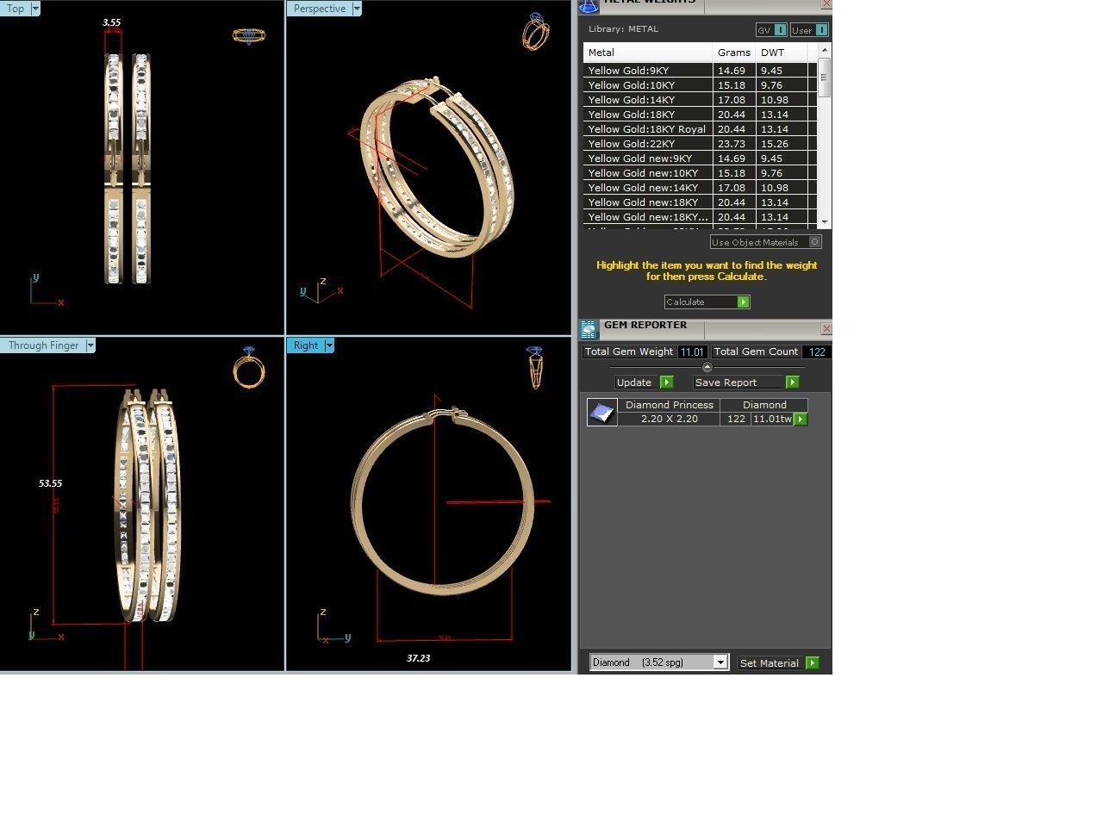Open the Through Finger viewport dropdown arrow
The image size is (1103, 827).
point(90,345)
